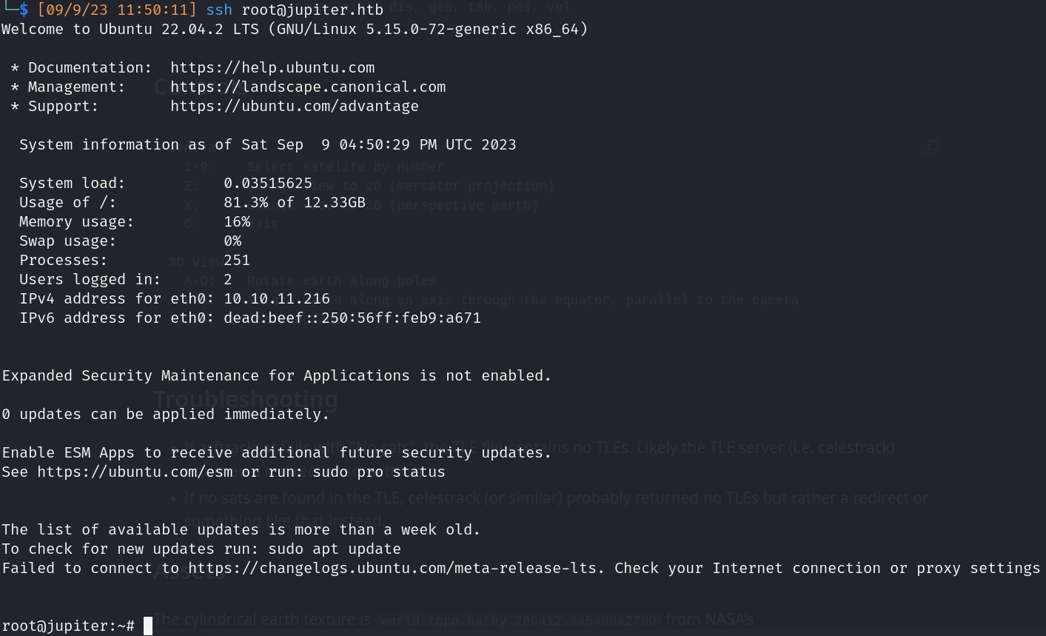Image resolution: width=1046 pixels, height=636 pixels.
Task: Click the processes count 251
Action: (237, 260)
